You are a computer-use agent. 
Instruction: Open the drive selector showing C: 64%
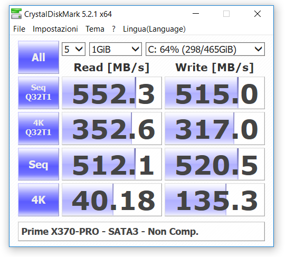[205, 49]
